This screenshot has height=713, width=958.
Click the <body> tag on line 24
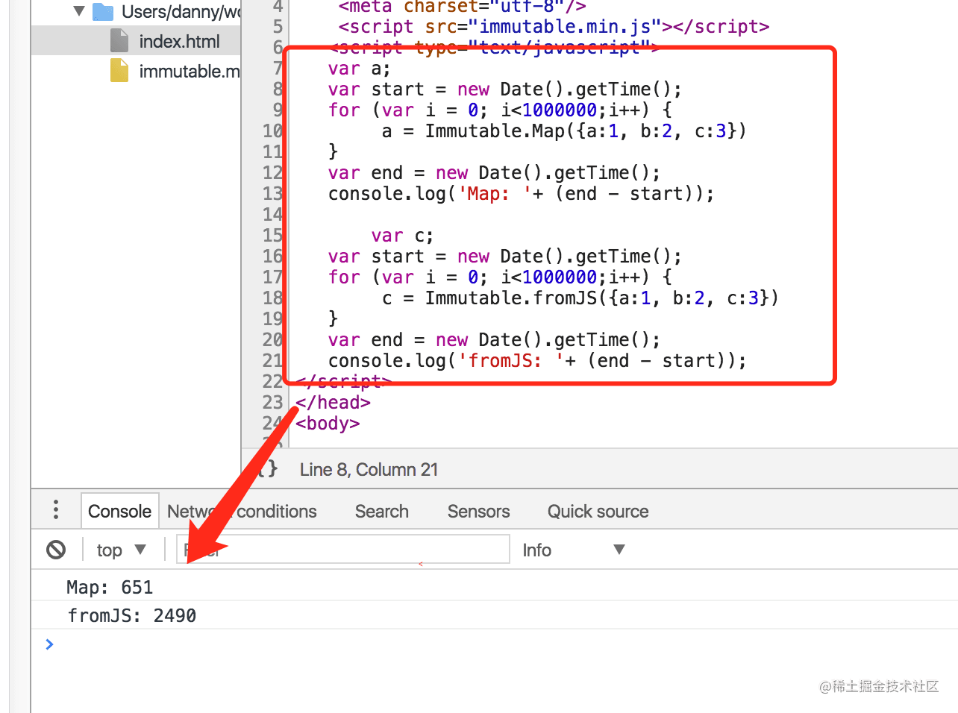pos(328,424)
